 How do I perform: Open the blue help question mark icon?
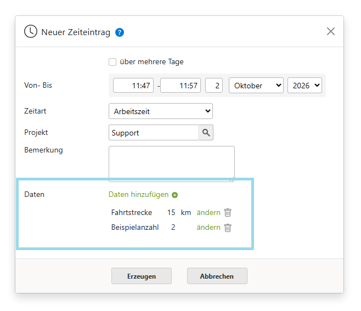click(x=120, y=32)
